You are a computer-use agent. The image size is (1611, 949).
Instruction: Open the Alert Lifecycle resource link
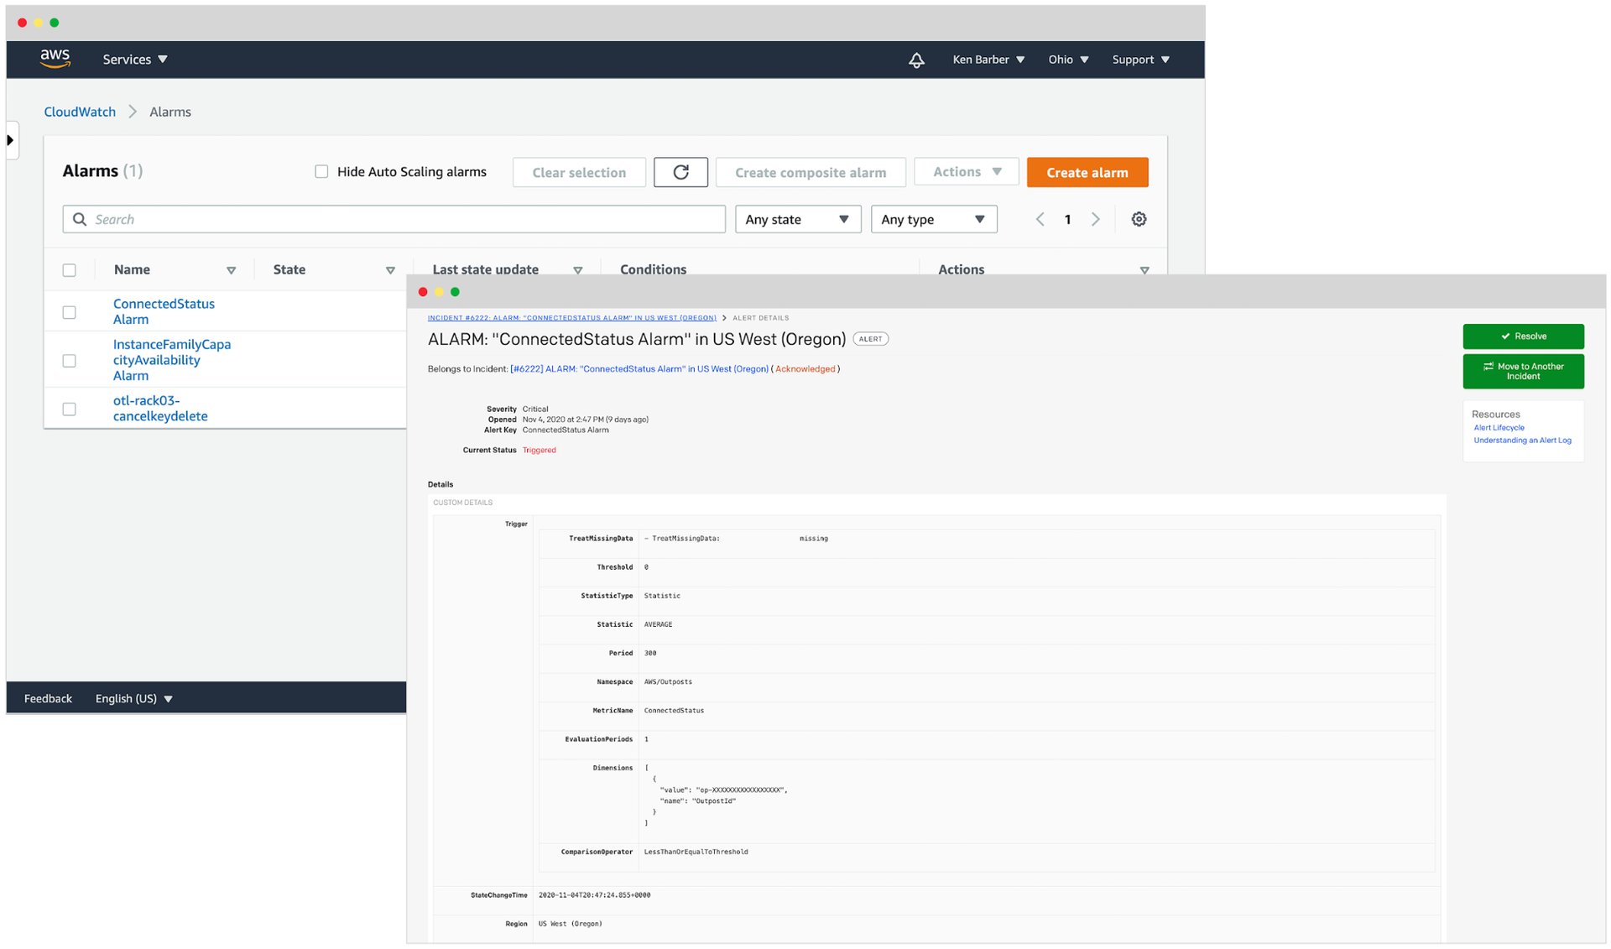pyautogui.click(x=1499, y=428)
